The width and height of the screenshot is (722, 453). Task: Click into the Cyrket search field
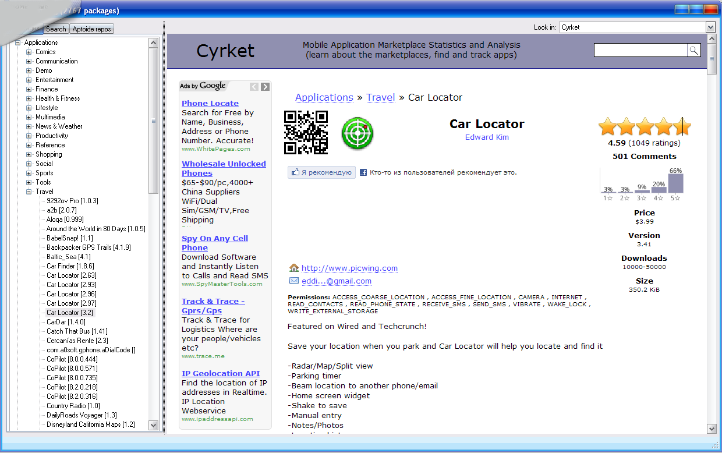tap(640, 51)
